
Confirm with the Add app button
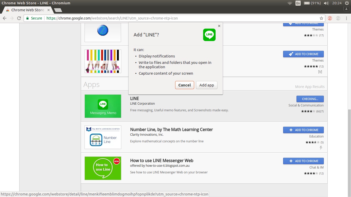coord(207,85)
